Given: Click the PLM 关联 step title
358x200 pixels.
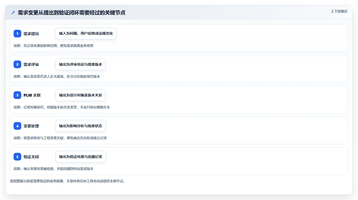Looking at the screenshot, I should point(32,95).
